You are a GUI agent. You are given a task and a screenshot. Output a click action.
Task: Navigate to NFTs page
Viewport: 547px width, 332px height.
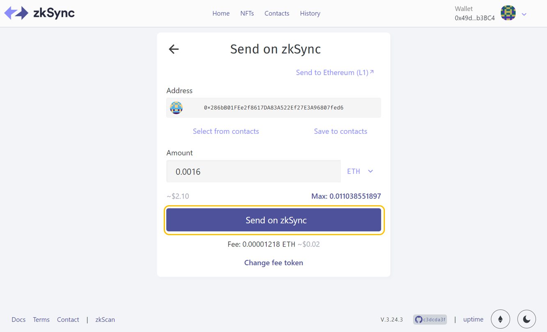point(247,14)
